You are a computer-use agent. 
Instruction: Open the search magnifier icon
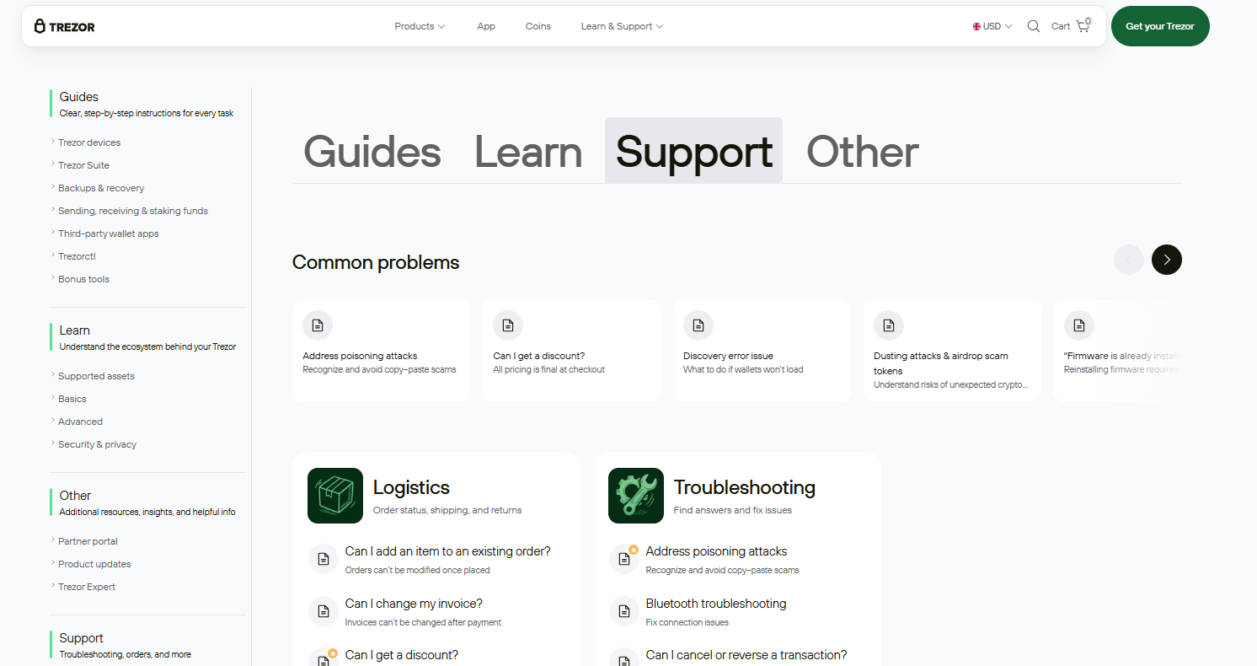click(x=1034, y=26)
